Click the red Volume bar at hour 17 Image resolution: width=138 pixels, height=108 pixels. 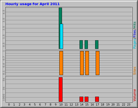[x=97, y=99]
